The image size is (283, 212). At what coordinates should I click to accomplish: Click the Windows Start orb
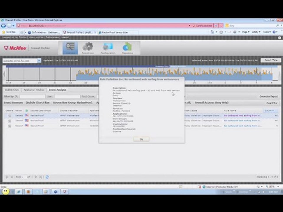tap(6, 191)
